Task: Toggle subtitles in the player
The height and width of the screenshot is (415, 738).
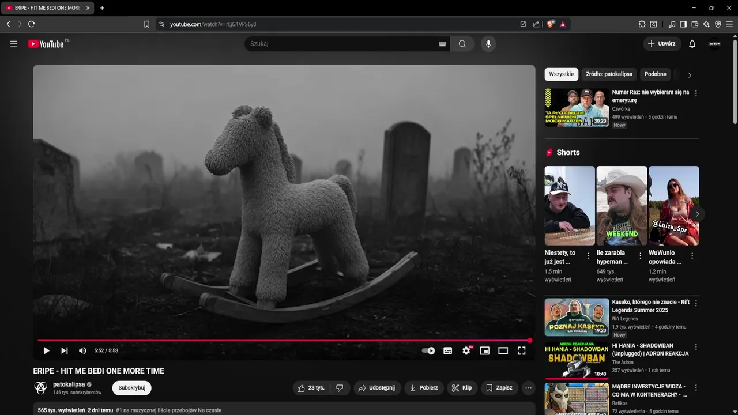Action: 447,350
